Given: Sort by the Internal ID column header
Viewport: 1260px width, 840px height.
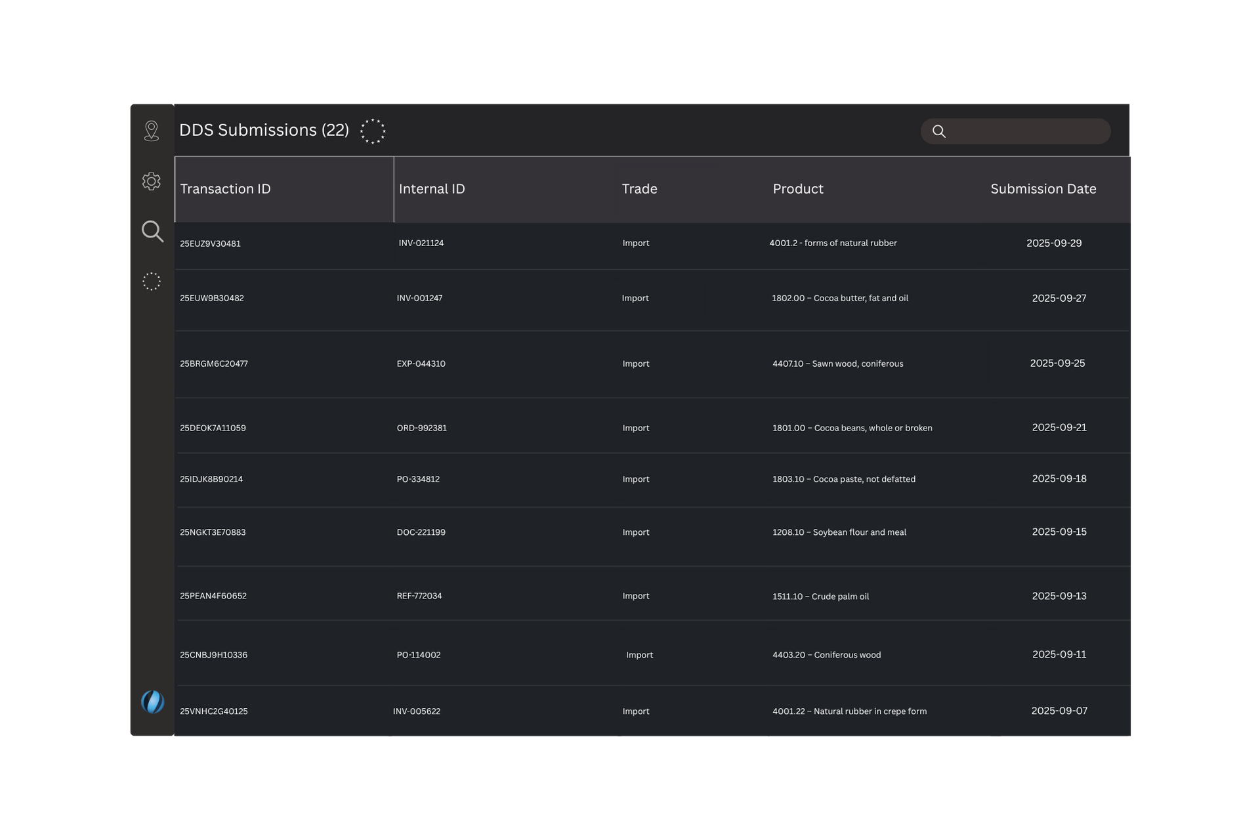Looking at the screenshot, I should [x=432, y=189].
